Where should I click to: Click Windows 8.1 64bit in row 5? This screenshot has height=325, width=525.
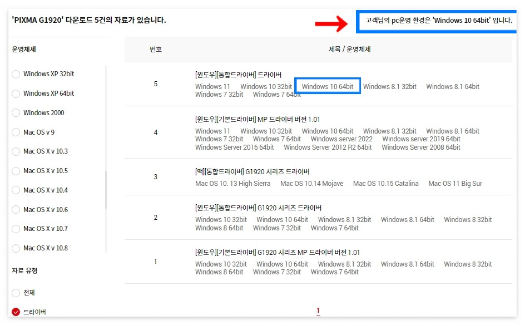pos(453,86)
